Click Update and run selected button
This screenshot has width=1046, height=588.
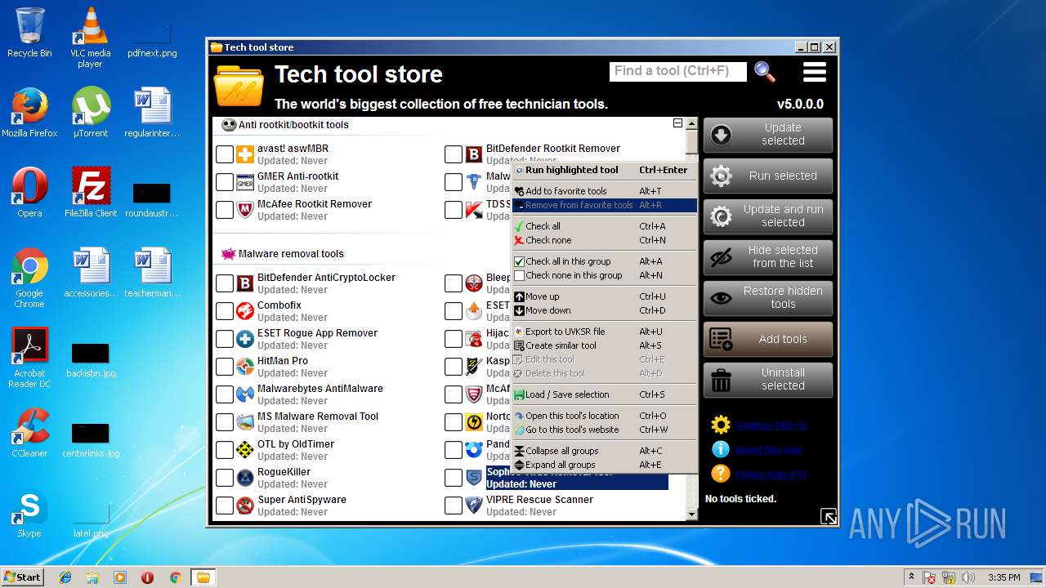[x=768, y=216]
